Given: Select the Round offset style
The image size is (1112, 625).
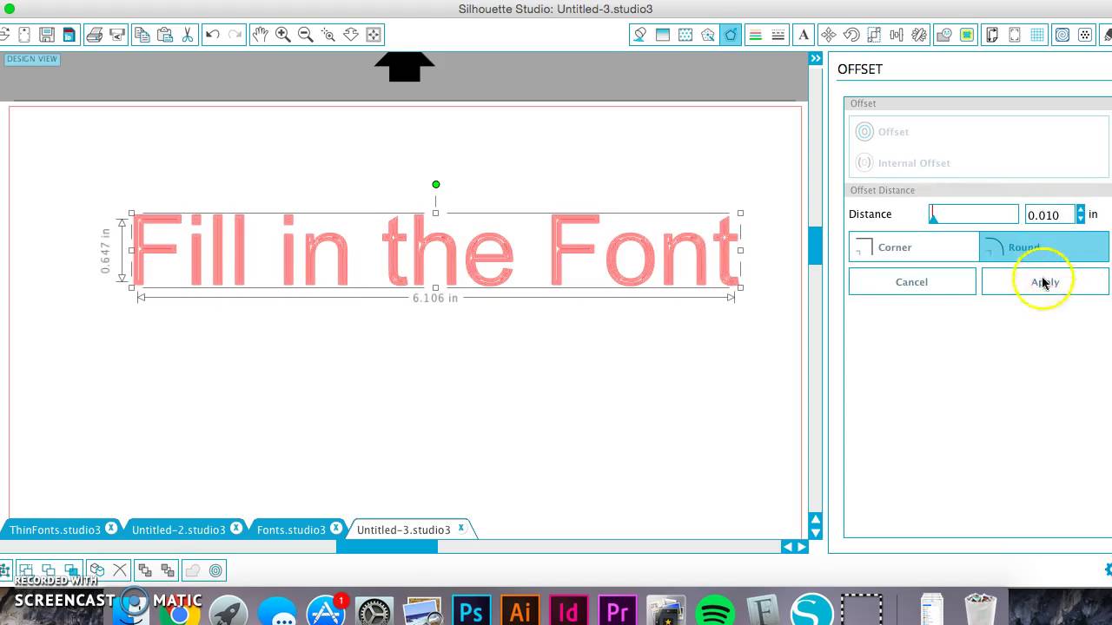Looking at the screenshot, I should [1043, 247].
